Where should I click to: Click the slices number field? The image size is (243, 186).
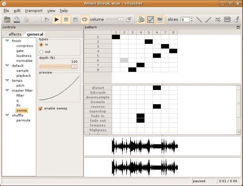tap(185, 19)
